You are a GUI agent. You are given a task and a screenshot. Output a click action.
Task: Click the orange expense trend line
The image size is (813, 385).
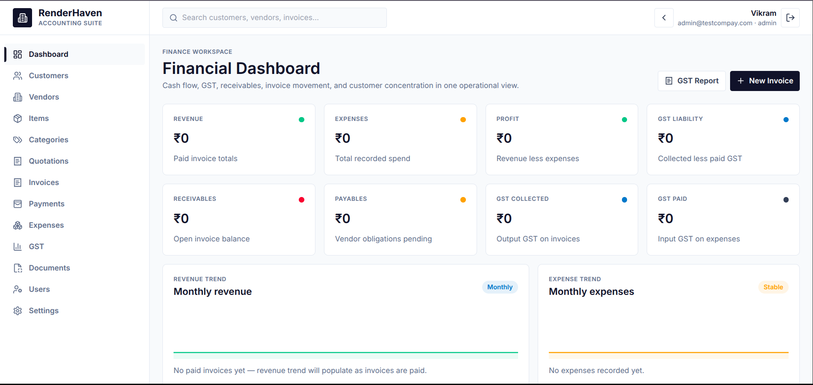[x=669, y=353]
